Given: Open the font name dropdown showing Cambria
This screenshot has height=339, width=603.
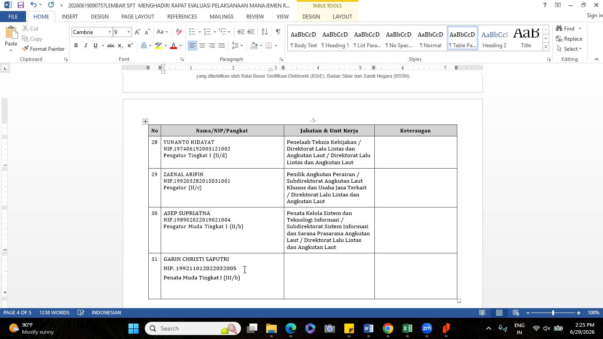Looking at the screenshot, I should 109,32.
